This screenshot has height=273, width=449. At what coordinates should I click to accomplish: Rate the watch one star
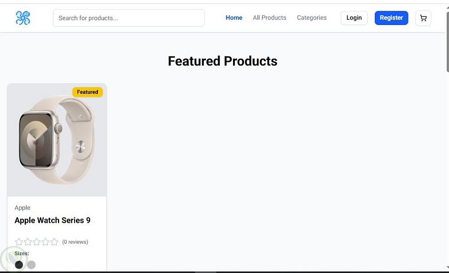click(19, 242)
